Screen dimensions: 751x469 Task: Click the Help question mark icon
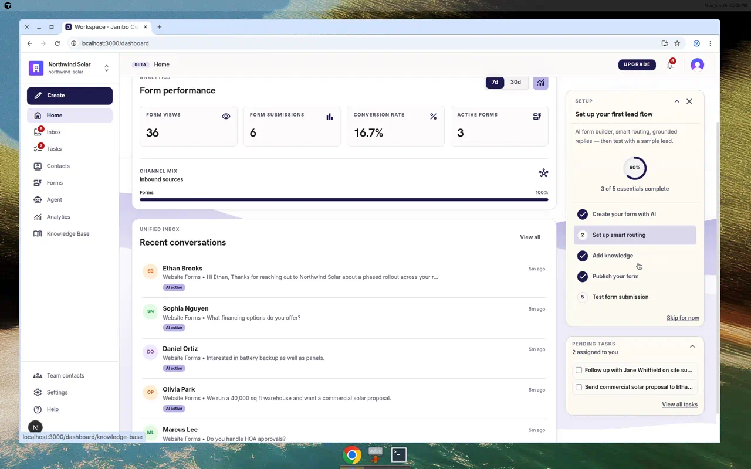[x=38, y=409]
